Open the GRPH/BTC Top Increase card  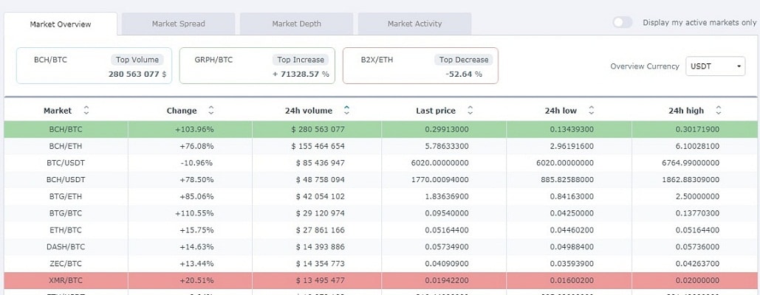(x=256, y=66)
